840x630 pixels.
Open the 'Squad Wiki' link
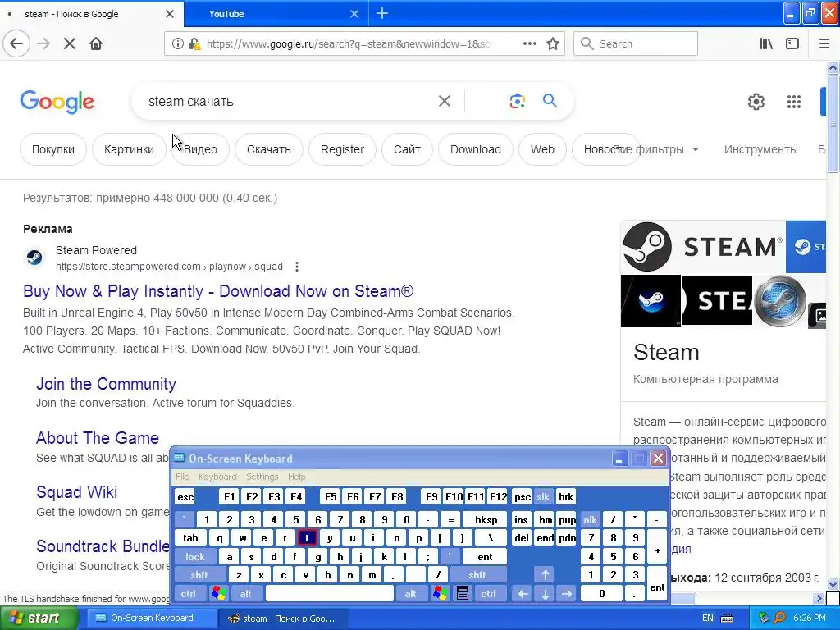click(x=76, y=492)
